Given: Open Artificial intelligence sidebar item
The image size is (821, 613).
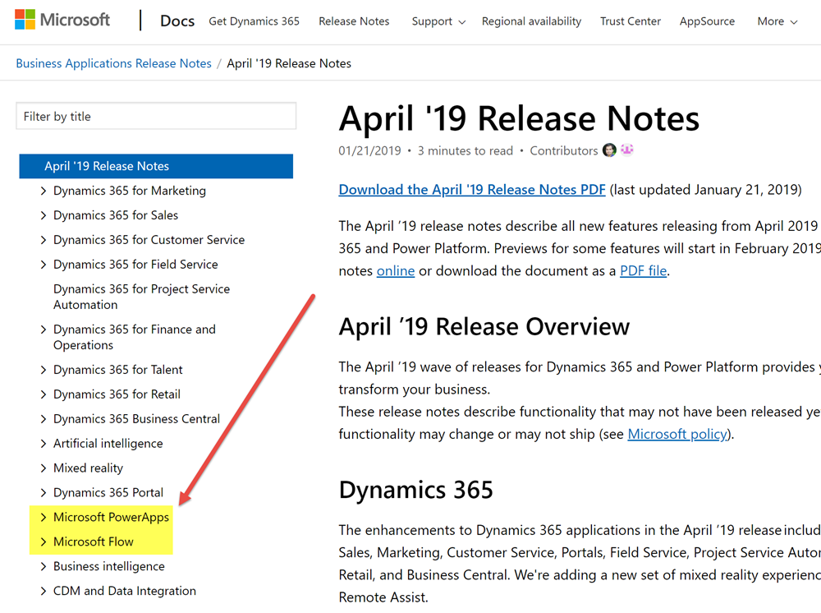Looking at the screenshot, I should click(108, 444).
